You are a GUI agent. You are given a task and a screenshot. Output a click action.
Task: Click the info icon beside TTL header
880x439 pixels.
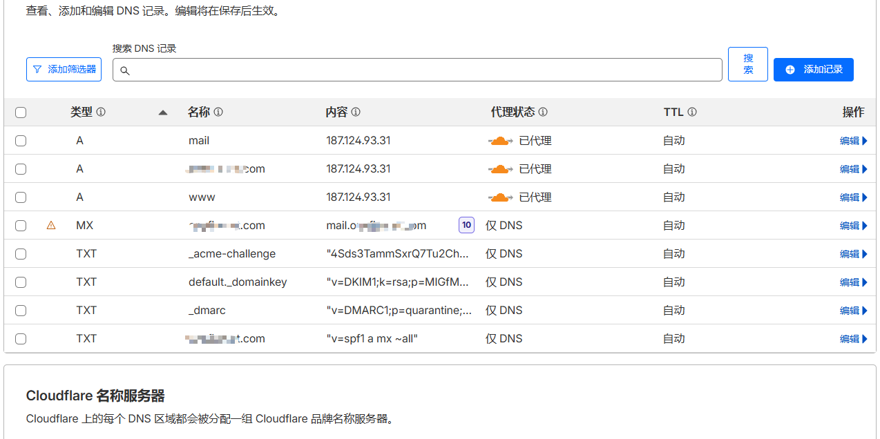(x=692, y=112)
